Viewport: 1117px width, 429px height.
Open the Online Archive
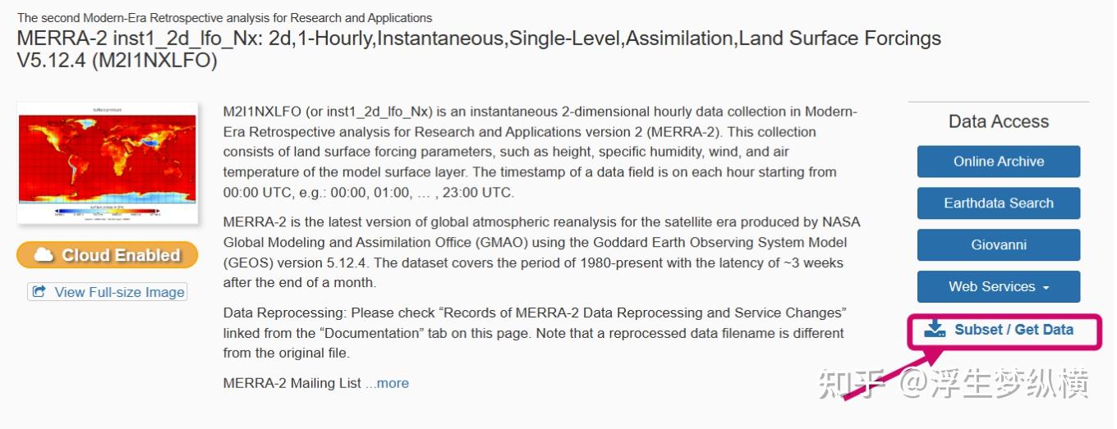click(x=998, y=162)
